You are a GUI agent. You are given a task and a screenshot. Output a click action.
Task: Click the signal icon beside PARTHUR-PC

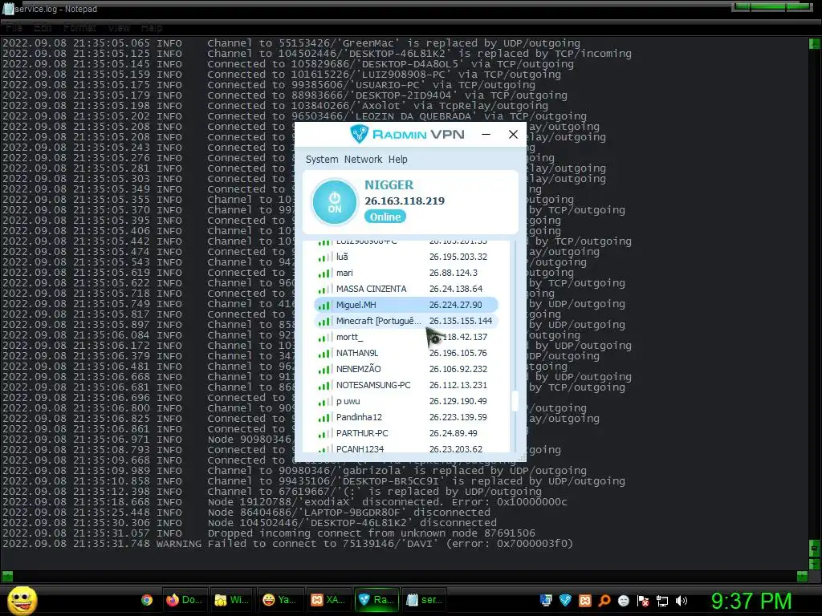point(324,434)
